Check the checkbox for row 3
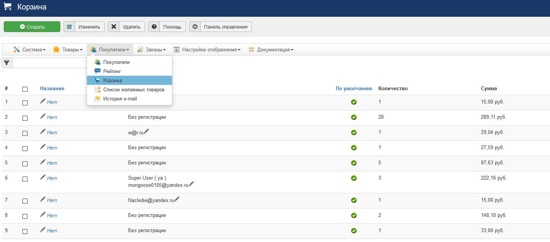This screenshot has height=242, width=550. coord(25,133)
